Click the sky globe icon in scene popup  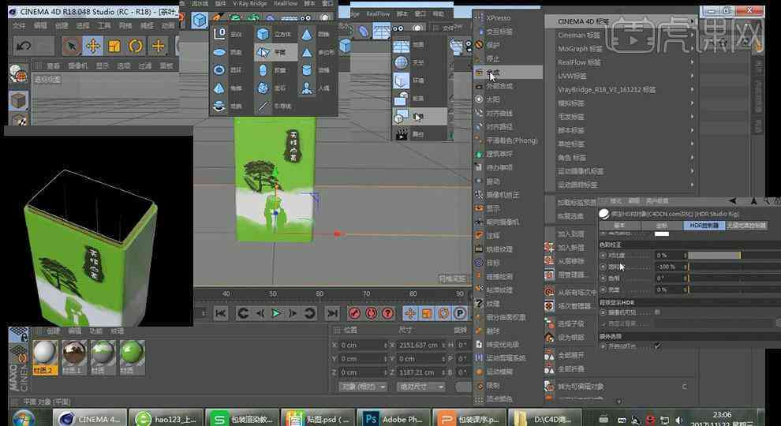point(401,63)
